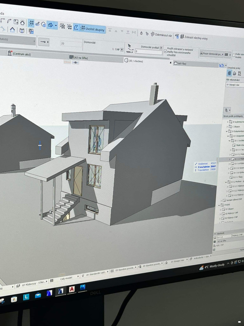Viewport: 244px width, 326px height.
Task: Click 01 Standardní sad... in status bar
Action: tap(96, 273)
